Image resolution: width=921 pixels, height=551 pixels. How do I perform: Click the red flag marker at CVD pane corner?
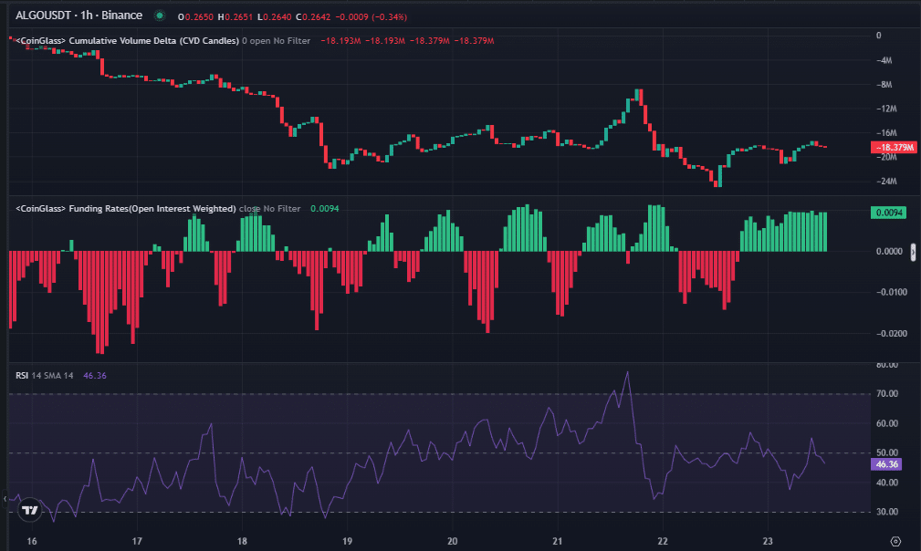(x=10, y=39)
